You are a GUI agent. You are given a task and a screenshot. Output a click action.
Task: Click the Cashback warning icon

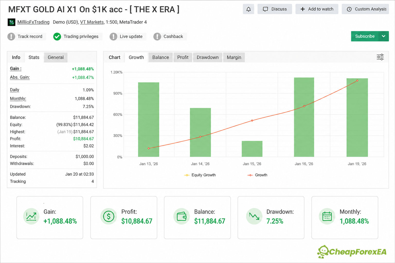(x=157, y=36)
